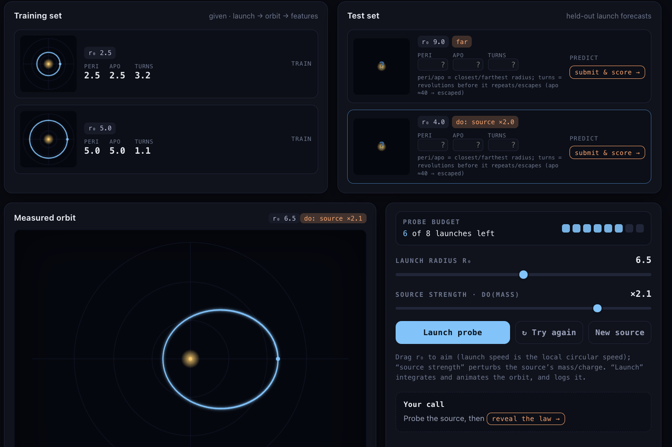Click the 6.5 launch radius value
Viewport: 672px width, 447px height.
pos(643,260)
